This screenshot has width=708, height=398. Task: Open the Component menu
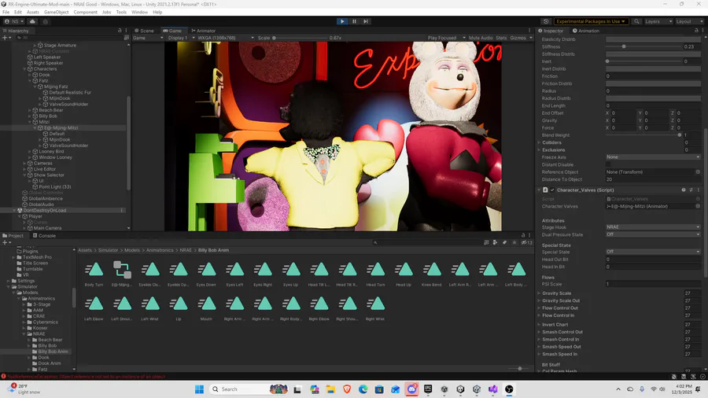click(x=85, y=12)
